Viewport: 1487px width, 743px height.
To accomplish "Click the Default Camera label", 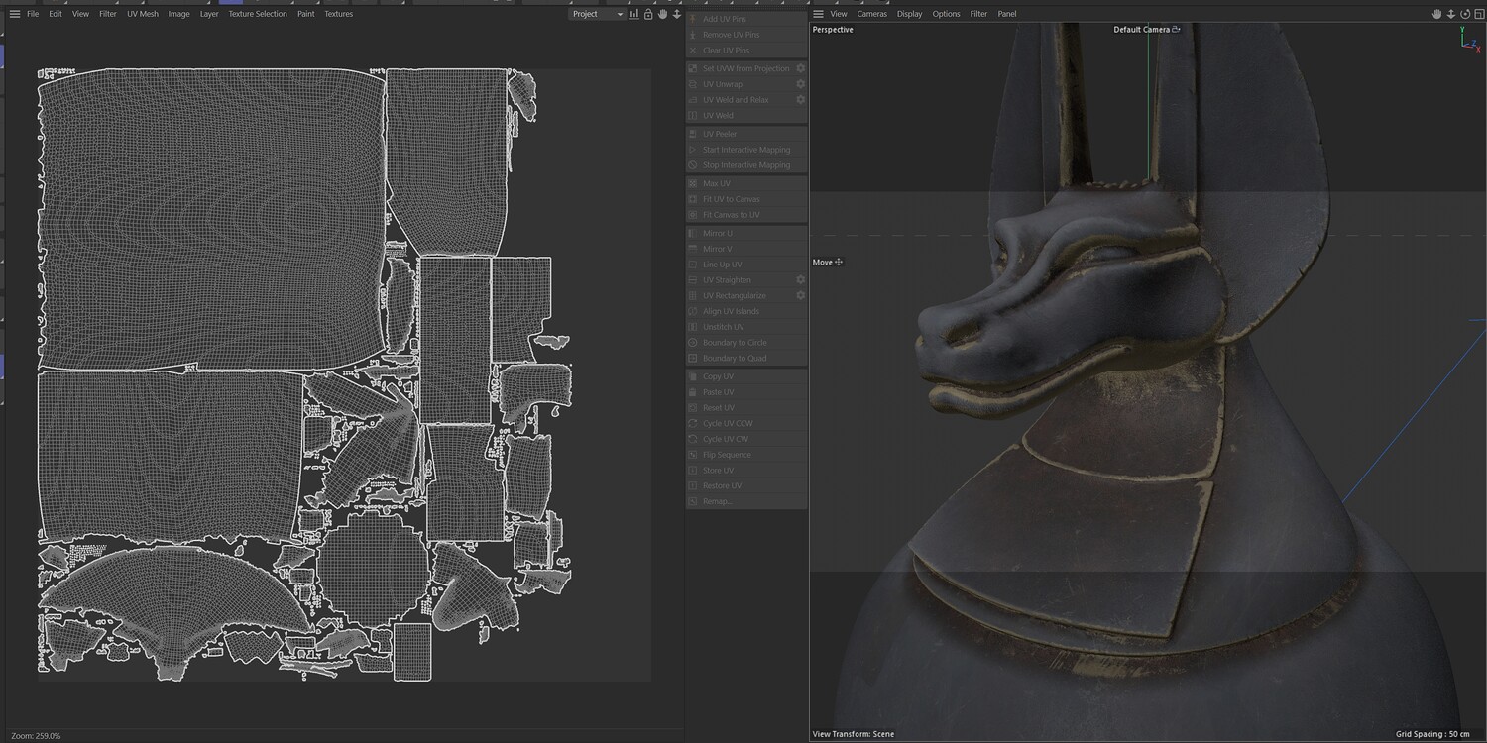I will click(1142, 30).
